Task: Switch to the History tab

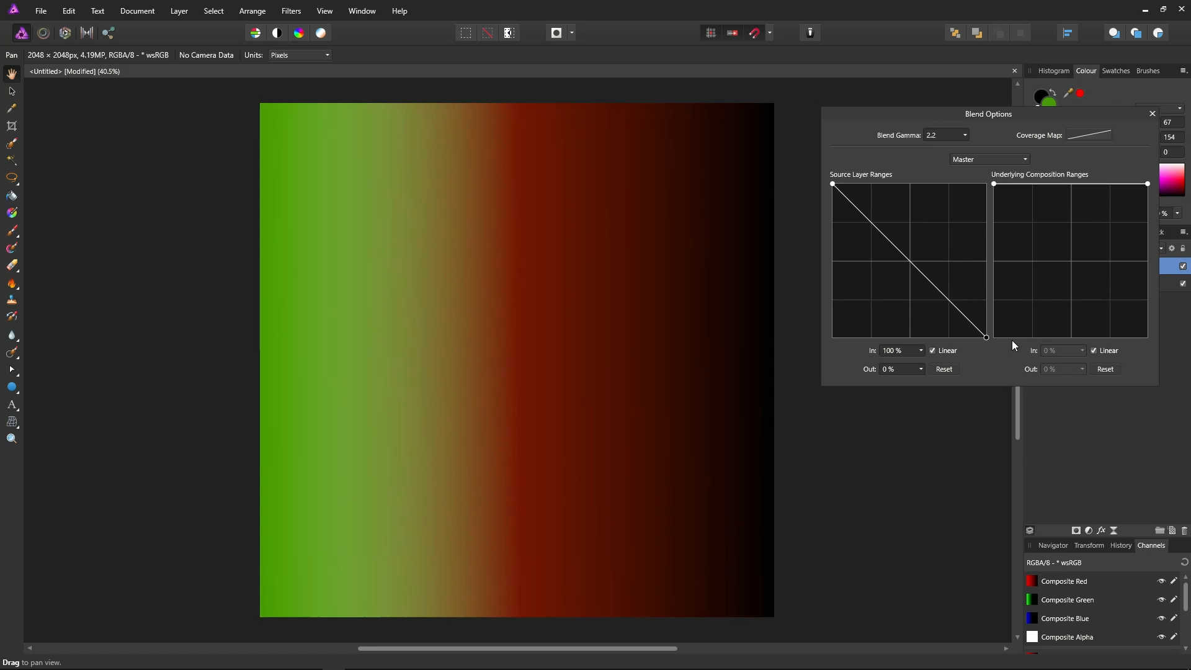Action: tap(1120, 545)
